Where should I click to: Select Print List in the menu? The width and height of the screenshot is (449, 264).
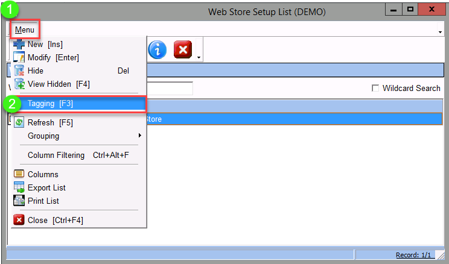(x=43, y=201)
